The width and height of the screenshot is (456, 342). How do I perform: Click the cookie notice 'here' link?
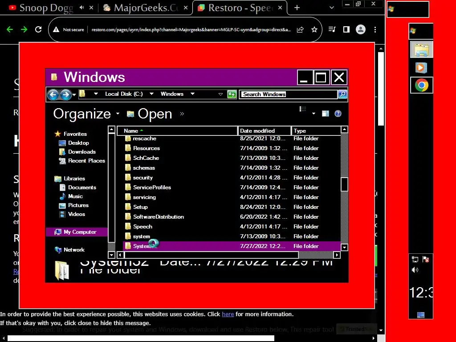coord(228,314)
